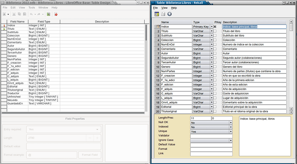Check the PKey checkbox for Genero
297x164 pixels.
(215, 67)
